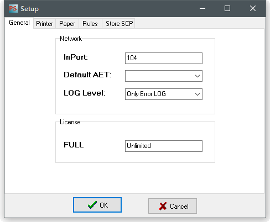The height and width of the screenshot is (222, 270).
Task: Click the FULL license label
Action: pyautogui.click(x=74, y=145)
